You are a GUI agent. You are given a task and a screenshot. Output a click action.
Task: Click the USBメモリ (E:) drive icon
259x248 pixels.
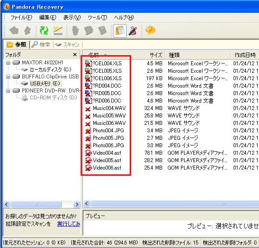tap(25, 84)
